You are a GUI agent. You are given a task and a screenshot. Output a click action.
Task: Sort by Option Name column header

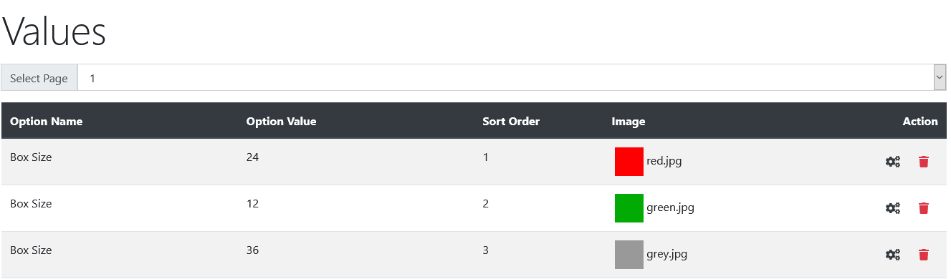pos(47,122)
